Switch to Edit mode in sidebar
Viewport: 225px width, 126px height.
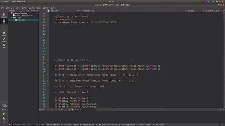[4, 21]
